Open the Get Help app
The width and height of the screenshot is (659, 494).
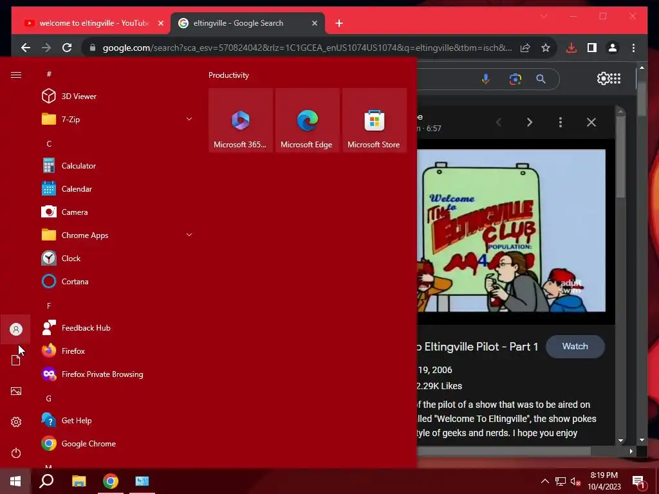pyautogui.click(x=118, y=421)
